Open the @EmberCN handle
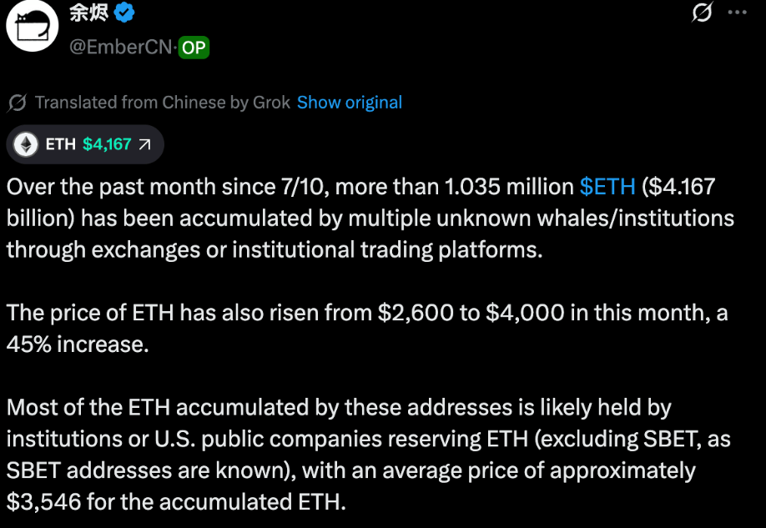The height and width of the screenshot is (528, 766). (x=121, y=48)
